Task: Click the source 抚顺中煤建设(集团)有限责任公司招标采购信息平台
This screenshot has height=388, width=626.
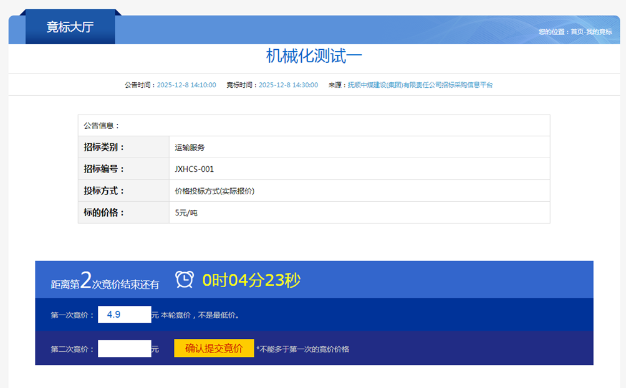Action: [x=420, y=85]
